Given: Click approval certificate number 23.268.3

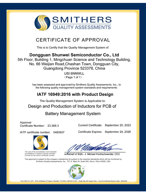Looking at the screenshot, I should pos(53,126).
